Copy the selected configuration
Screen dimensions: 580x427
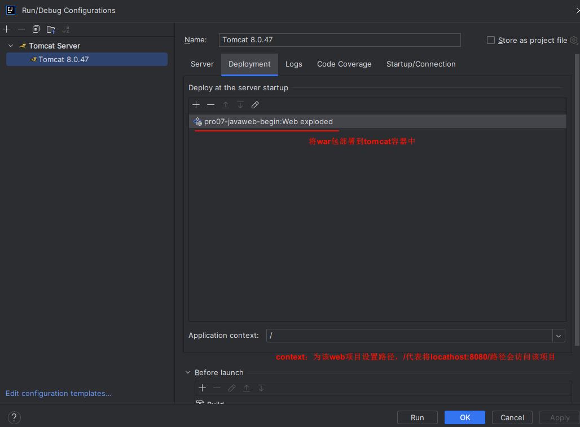pyautogui.click(x=36, y=29)
